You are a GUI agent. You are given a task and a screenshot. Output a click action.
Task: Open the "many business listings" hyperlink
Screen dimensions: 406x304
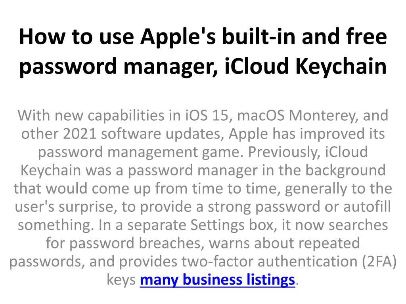pyautogui.click(x=217, y=280)
